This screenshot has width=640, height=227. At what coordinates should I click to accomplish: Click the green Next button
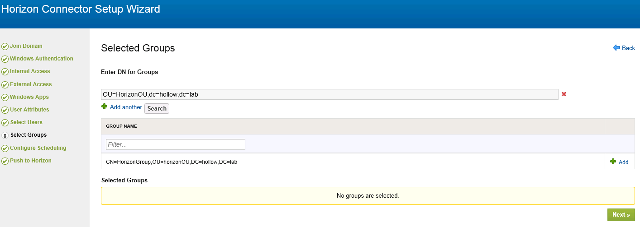pyautogui.click(x=621, y=215)
